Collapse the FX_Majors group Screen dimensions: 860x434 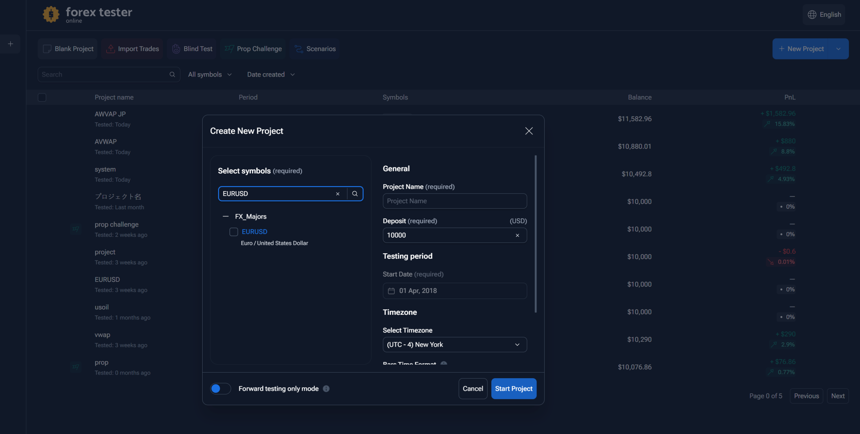coord(225,217)
